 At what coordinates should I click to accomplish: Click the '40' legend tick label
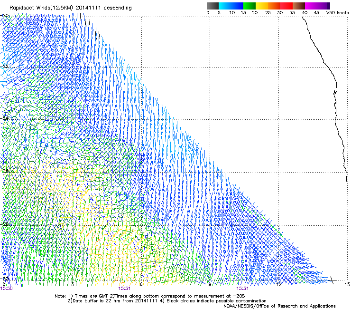coord(305,13)
